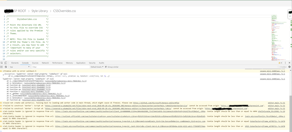Clear console with the ban icon
Screen dimensions: 292x132
[x=6, y=67]
